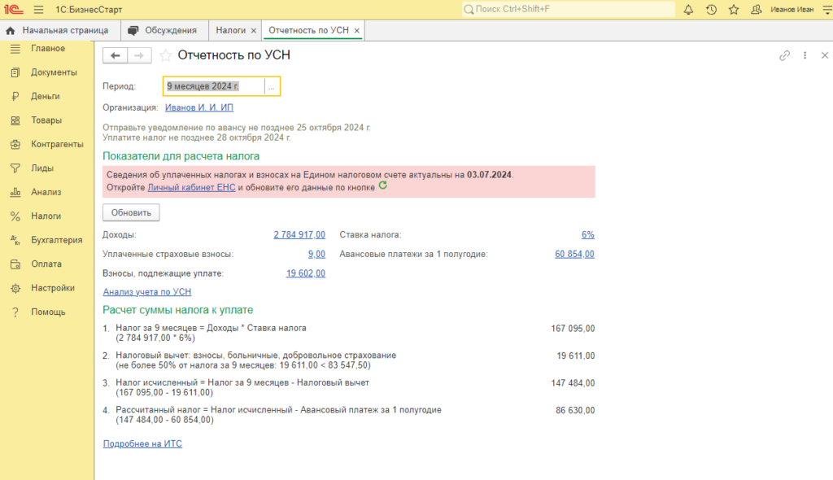Click the Настройки gear icon

click(15, 288)
